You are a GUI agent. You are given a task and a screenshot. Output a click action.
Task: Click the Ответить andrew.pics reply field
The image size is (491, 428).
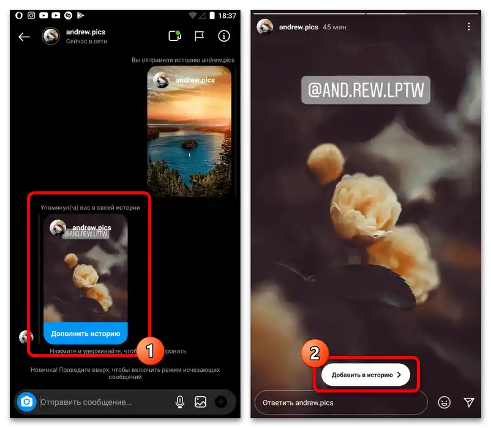pyautogui.click(x=341, y=403)
